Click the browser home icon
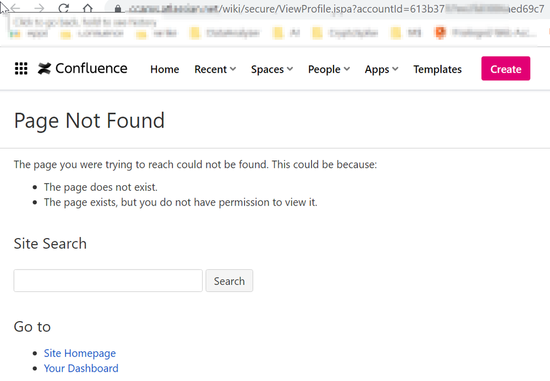This screenshot has width=550, height=381. [88, 8]
